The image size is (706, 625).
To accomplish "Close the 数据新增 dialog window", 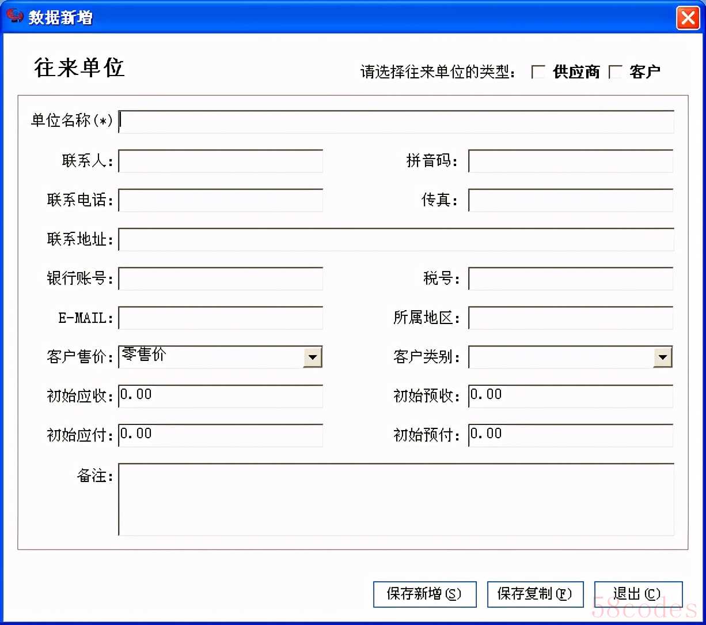I will (688, 18).
